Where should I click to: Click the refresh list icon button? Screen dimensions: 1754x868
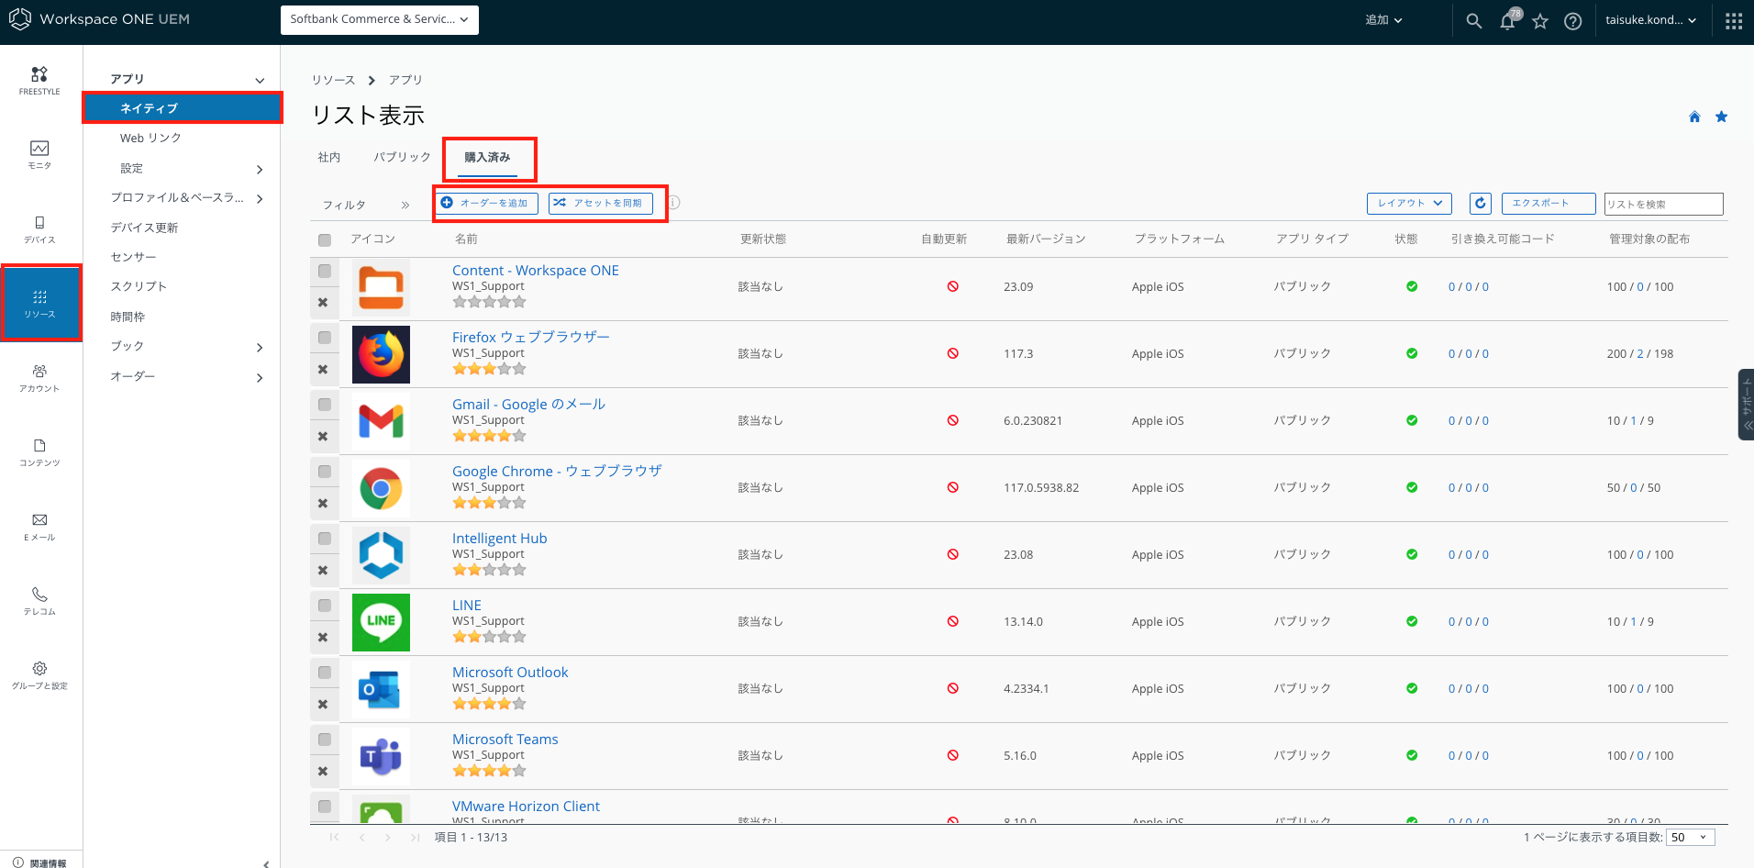click(1480, 203)
